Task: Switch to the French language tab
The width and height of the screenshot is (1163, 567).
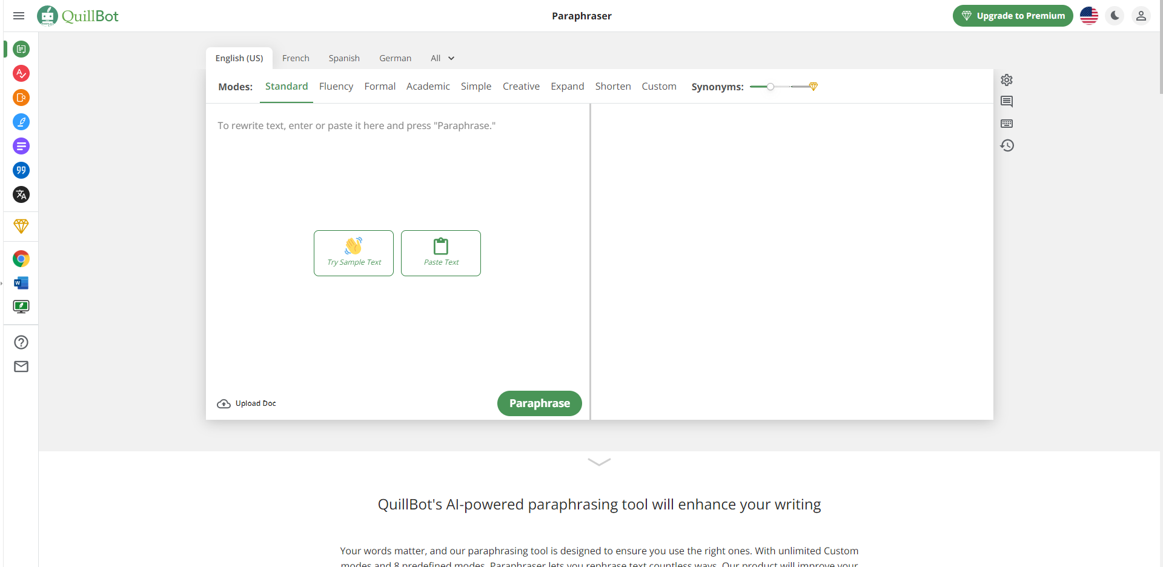Action: click(296, 58)
